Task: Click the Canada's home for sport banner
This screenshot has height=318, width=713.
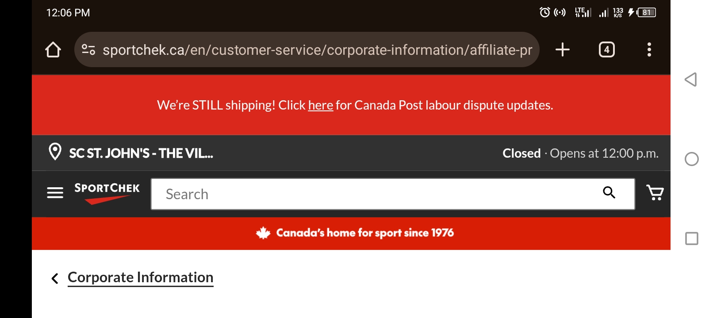Action: click(355, 233)
